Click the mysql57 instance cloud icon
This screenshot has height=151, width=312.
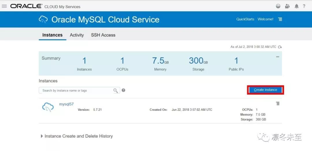tap(48, 107)
